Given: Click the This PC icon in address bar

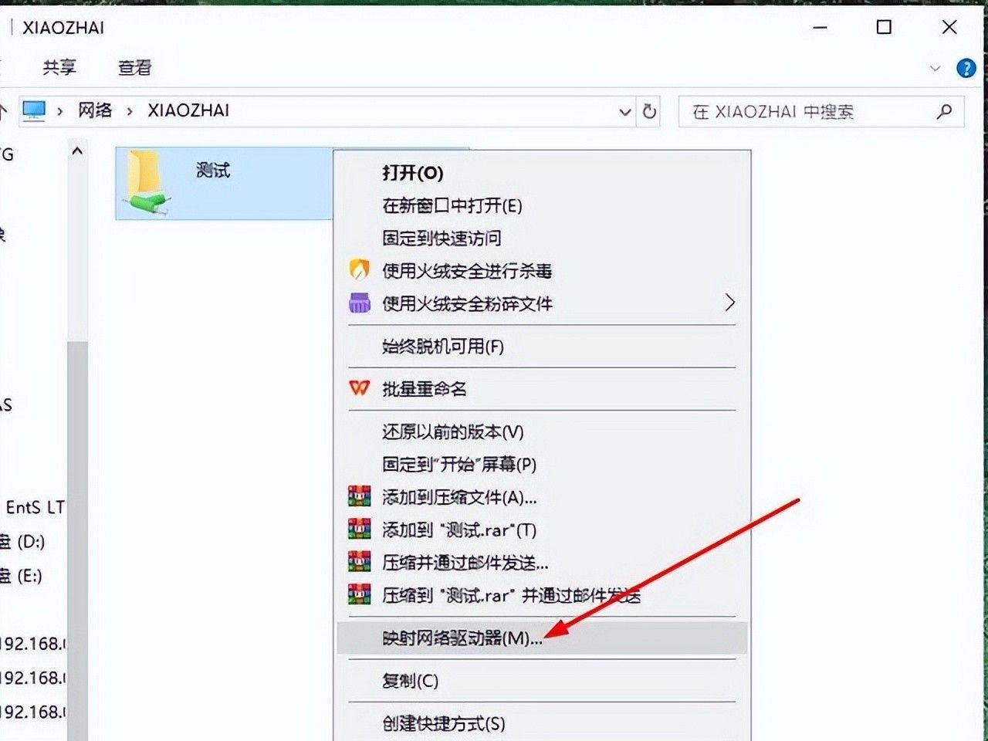Looking at the screenshot, I should click(x=34, y=111).
